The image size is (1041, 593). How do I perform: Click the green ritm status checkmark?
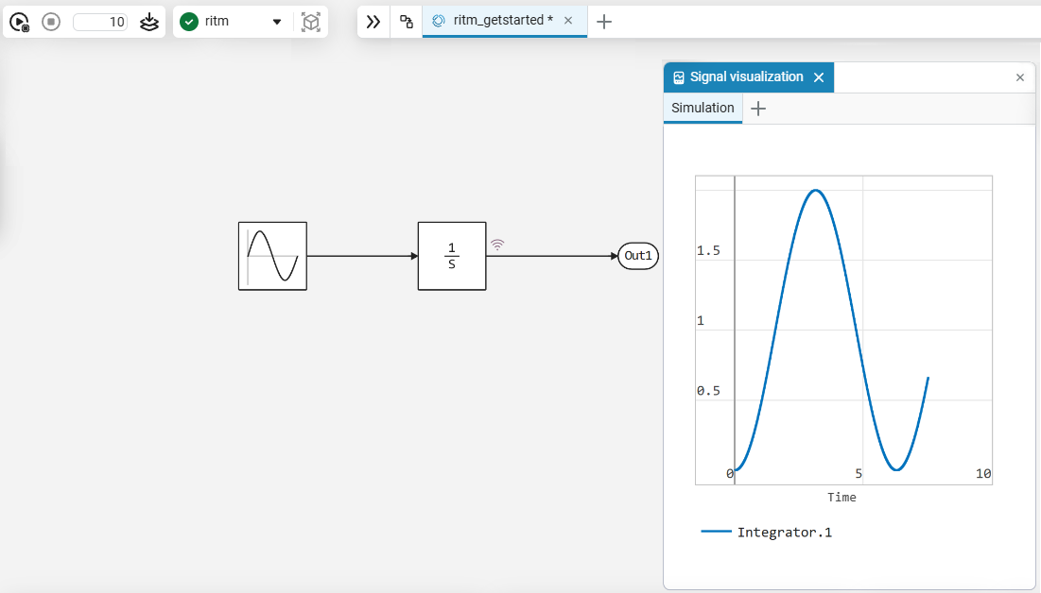pyautogui.click(x=189, y=22)
